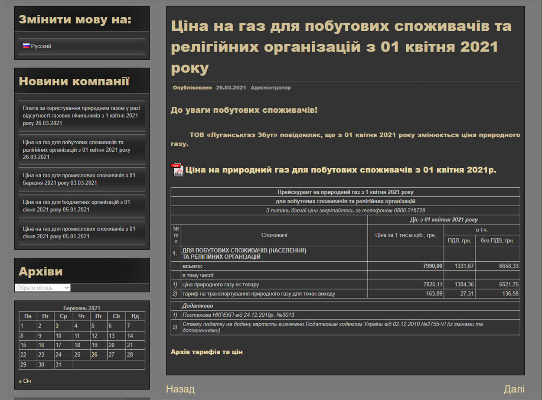Open industrial consumers gas price 03.03.2021 news
542x400 pixels.
(79, 179)
